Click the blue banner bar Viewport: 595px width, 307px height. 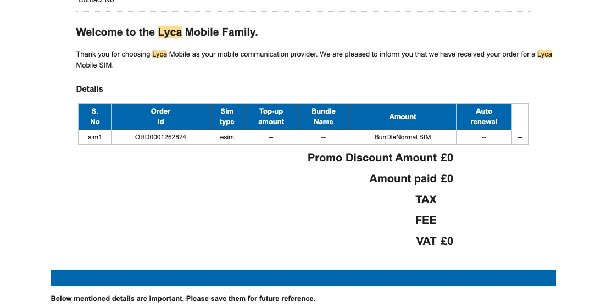click(303, 278)
